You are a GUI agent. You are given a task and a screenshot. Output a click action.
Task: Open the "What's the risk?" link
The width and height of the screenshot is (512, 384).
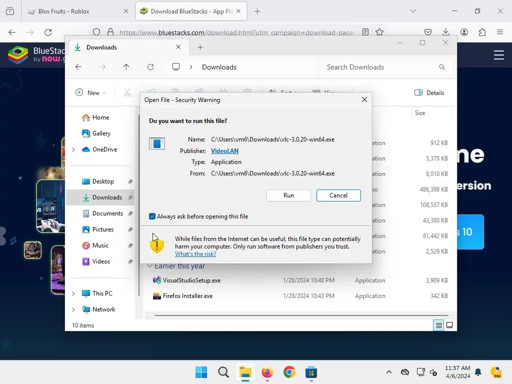click(195, 254)
